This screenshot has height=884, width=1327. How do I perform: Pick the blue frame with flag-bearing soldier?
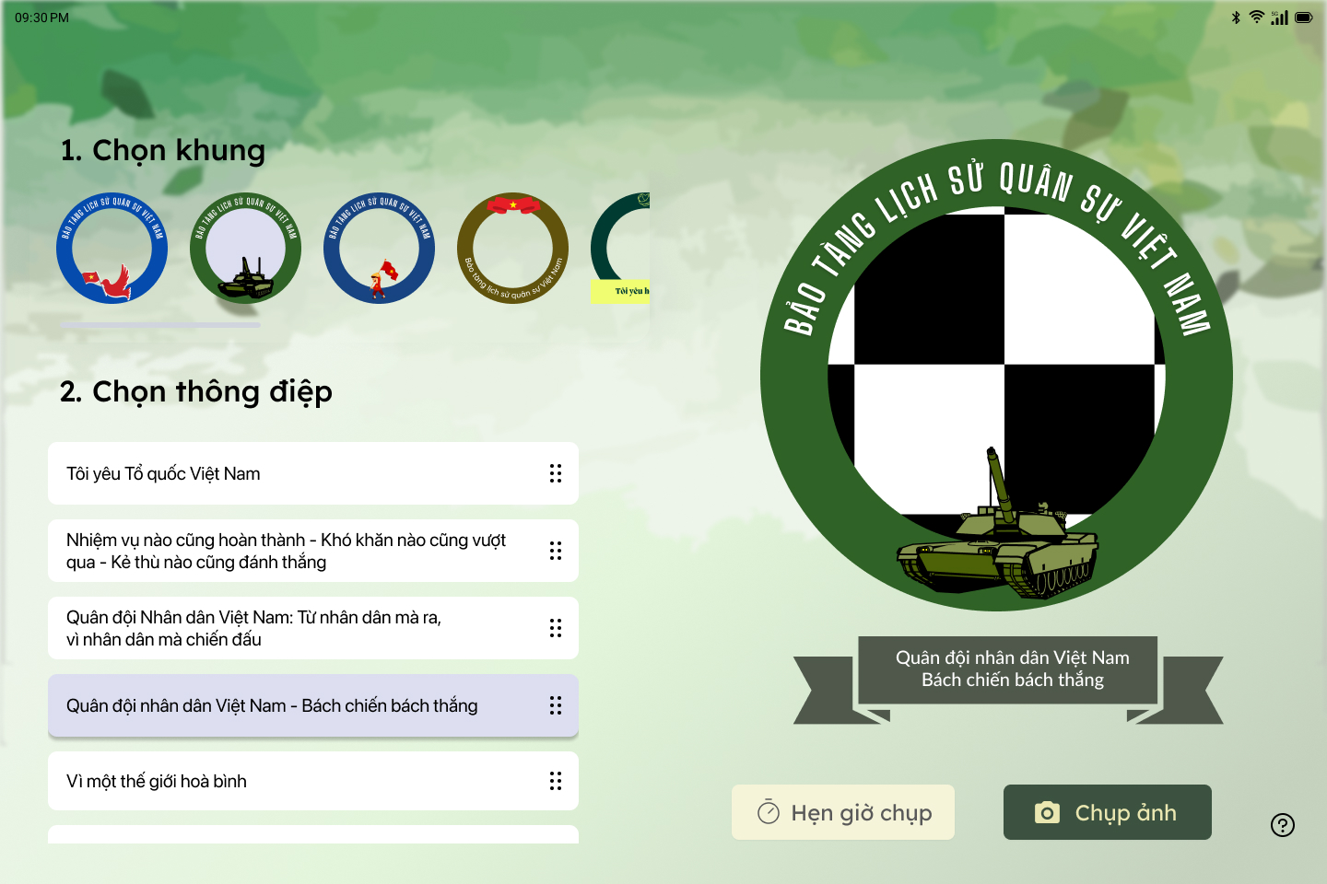click(379, 248)
